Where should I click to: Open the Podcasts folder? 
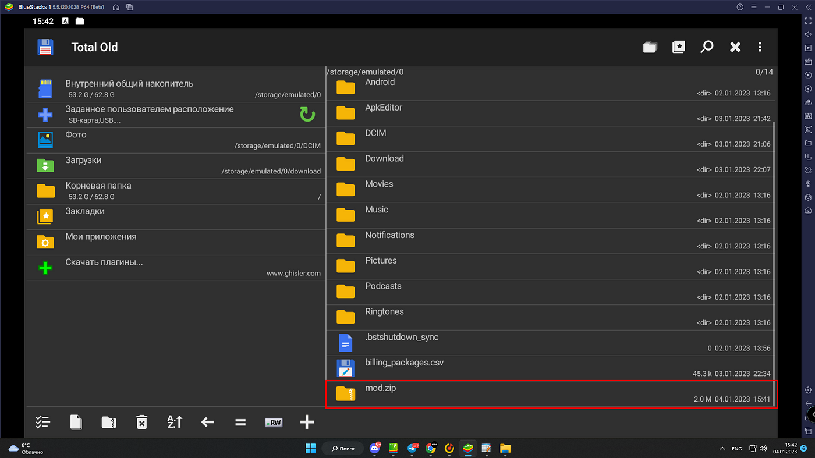click(550, 292)
